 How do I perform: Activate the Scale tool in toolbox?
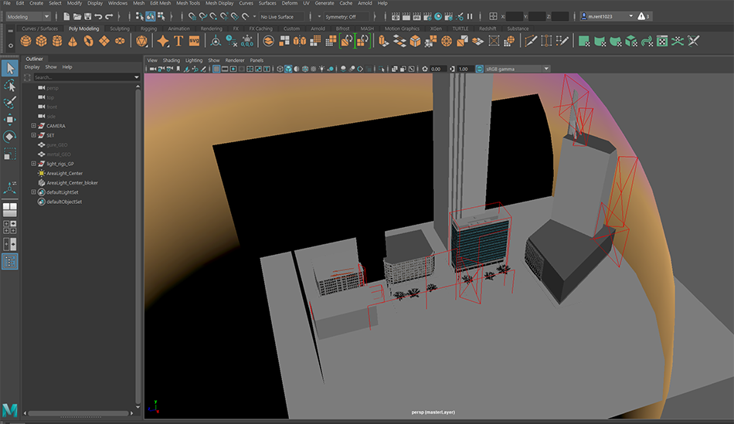pyautogui.click(x=10, y=154)
